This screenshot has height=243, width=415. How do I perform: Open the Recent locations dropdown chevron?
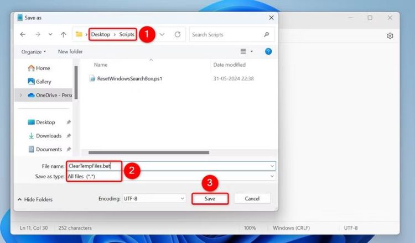coord(50,34)
